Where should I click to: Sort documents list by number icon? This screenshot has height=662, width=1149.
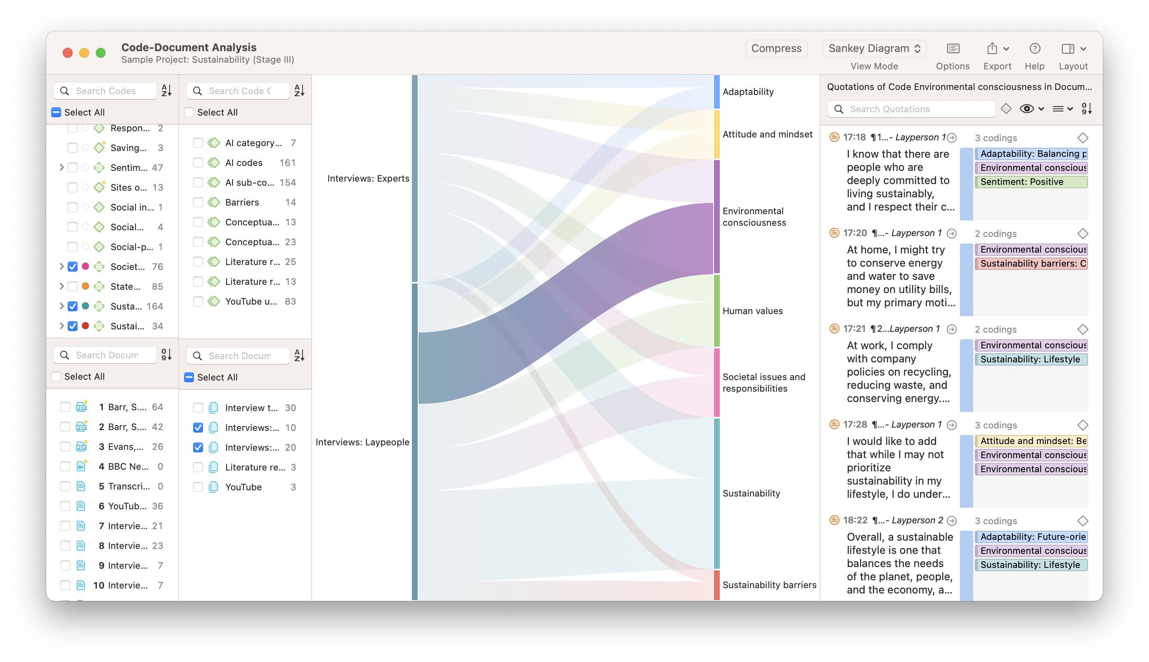(166, 355)
